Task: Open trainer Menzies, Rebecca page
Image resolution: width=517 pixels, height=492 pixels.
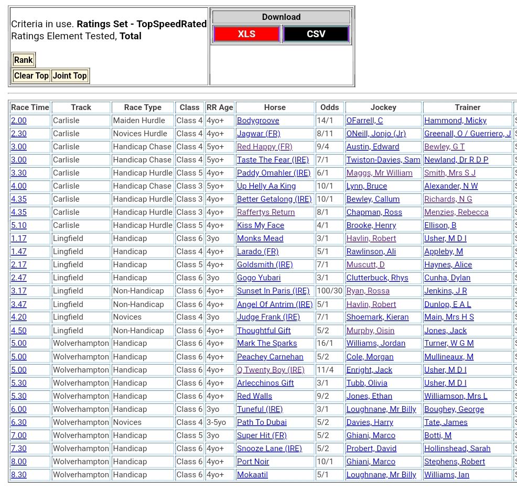Action: pyautogui.click(x=456, y=212)
